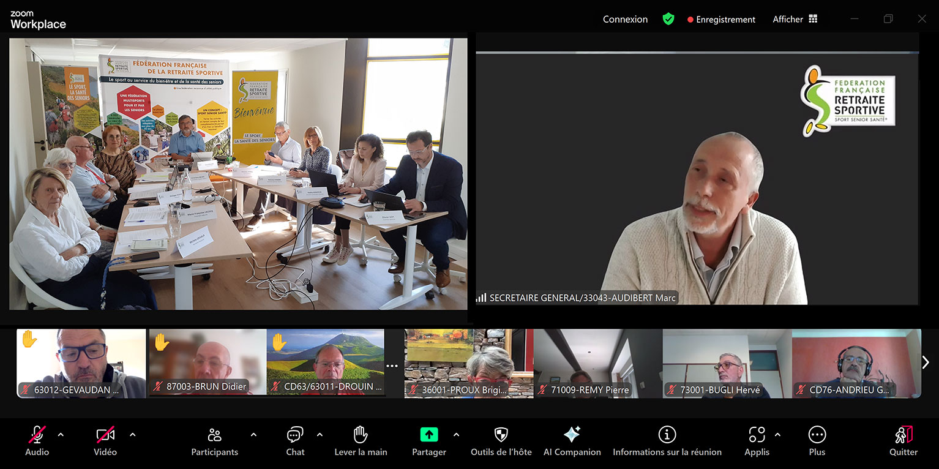The image size is (939, 469).
Task: Click the Enregistrement recording indicator
Action: (x=721, y=20)
